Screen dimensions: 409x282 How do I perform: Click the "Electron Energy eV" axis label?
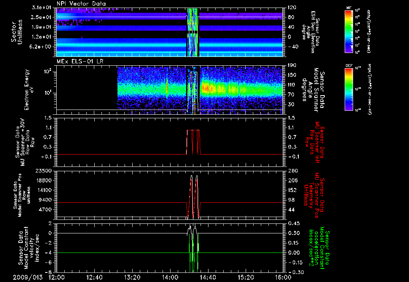tap(29, 90)
